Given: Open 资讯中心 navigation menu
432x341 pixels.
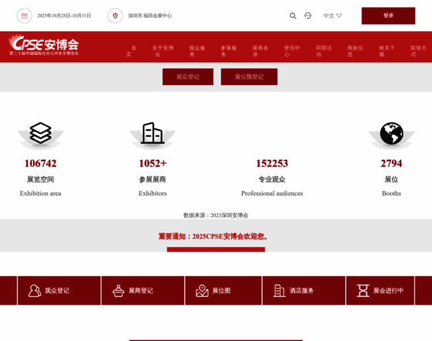Looking at the screenshot, I should click(x=292, y=51).
